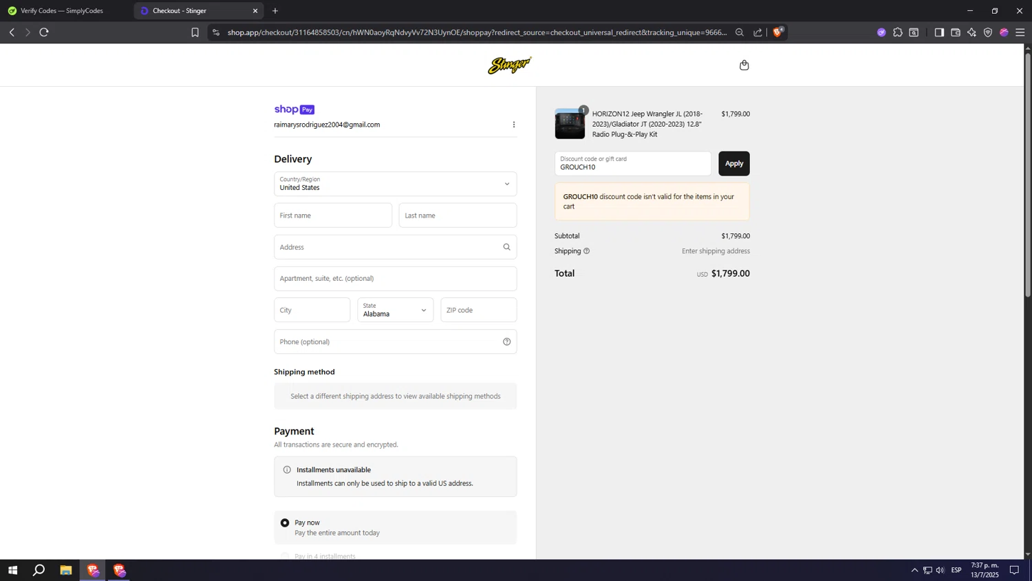Open the browser hamburger menu
This screenshot has width=1032, height=581.
click(x=1020, y=32)
